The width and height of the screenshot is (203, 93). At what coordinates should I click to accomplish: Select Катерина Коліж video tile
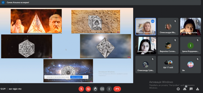tap(191, 27)
